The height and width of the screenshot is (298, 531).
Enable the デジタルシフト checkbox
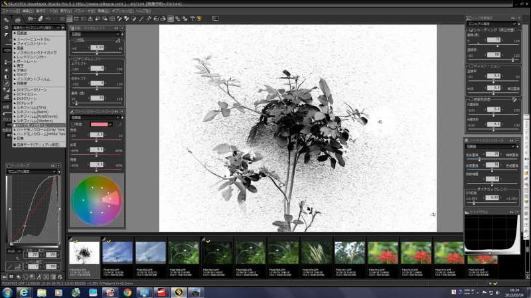coord(75,59)
